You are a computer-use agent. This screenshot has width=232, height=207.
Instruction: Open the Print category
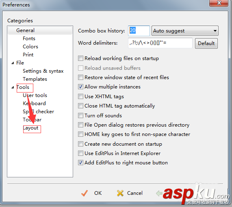[x=28, y=55]
